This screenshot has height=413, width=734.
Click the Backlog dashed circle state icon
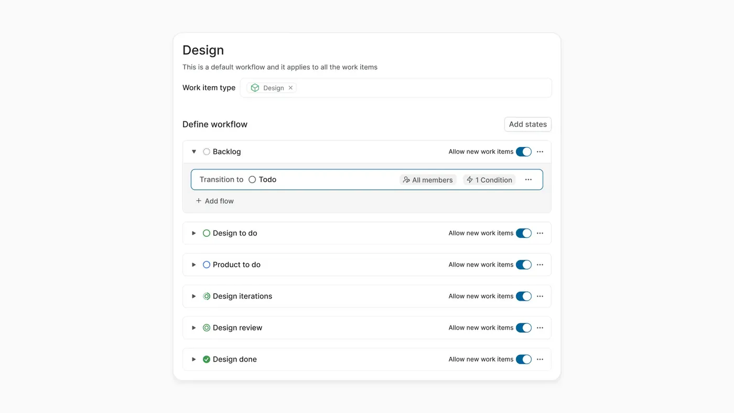207,152
